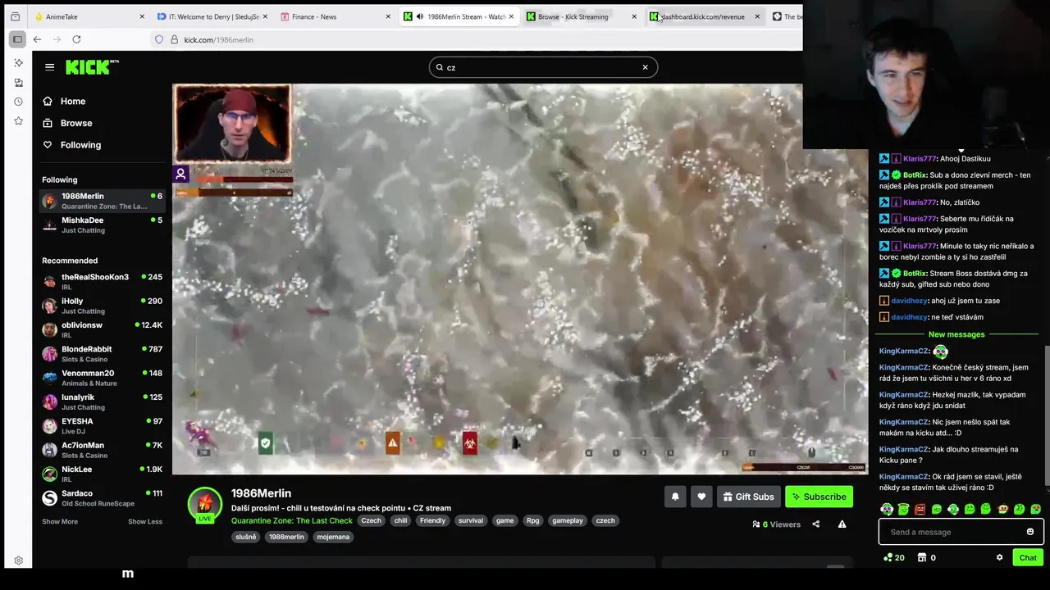
Task: Toggle notifications with the bell button
Action: click(x=675, y=497)
